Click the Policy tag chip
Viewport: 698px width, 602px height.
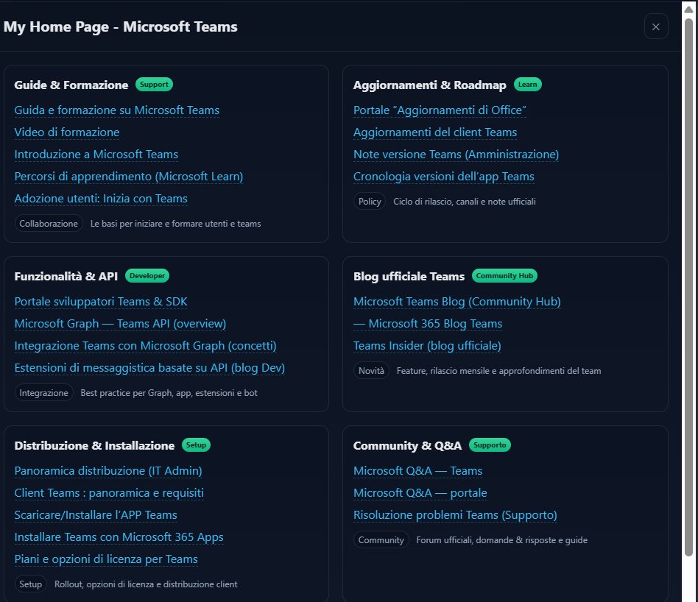click(x=370, y=202)
